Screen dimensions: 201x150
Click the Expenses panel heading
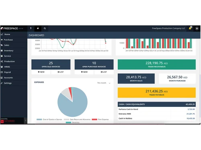pyautogui.click(x=39, y=82)
